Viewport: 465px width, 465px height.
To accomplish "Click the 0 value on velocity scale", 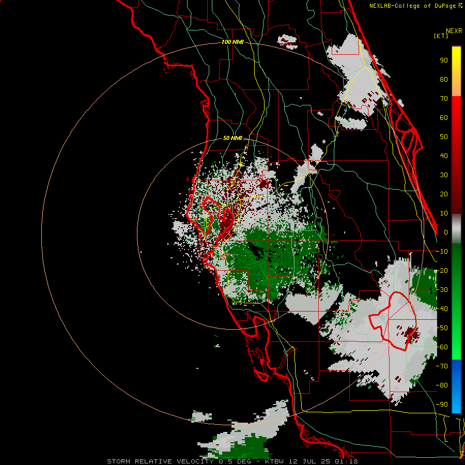I will click(446, 232).
